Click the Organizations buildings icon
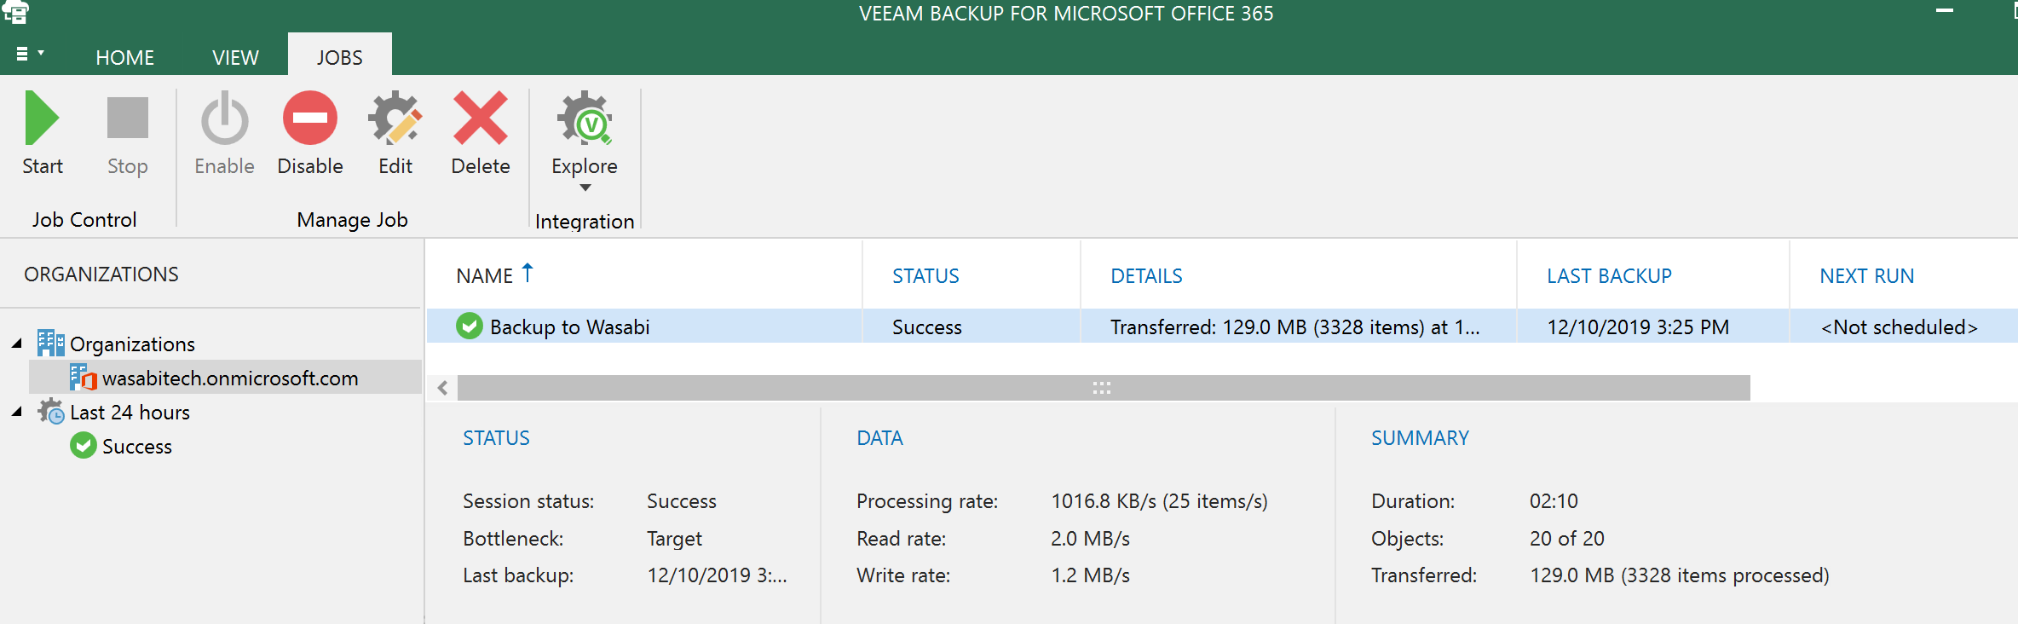Screen dimensions: 2018x624 click(50, 343)
